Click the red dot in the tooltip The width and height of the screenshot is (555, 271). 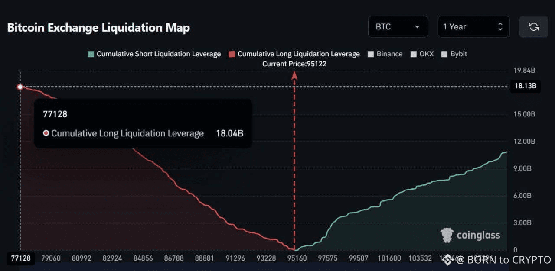tap(46, 133)
